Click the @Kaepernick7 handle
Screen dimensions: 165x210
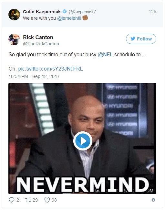82,12
